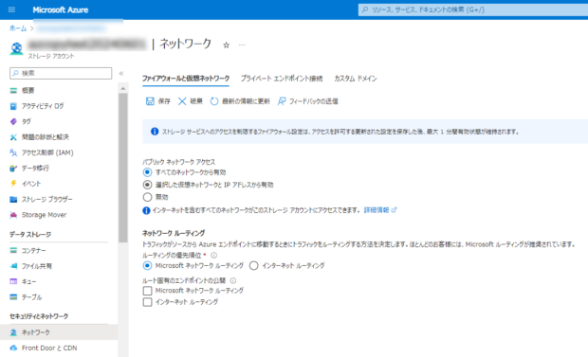Go to ホーム breadcrumb link
Image resolution: width=588 pixels, height=357 pixels.
tap(18, 28)
